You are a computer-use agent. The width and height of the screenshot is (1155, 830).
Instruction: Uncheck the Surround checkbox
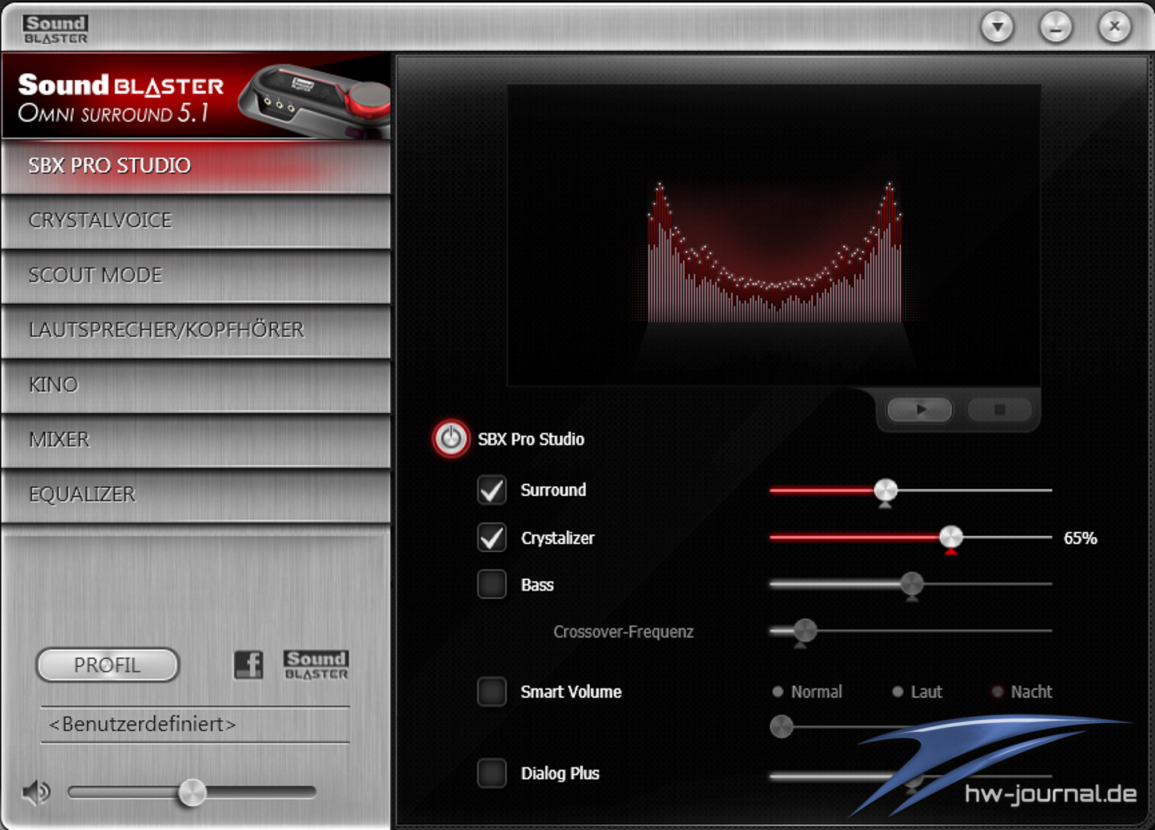[492, 490]
